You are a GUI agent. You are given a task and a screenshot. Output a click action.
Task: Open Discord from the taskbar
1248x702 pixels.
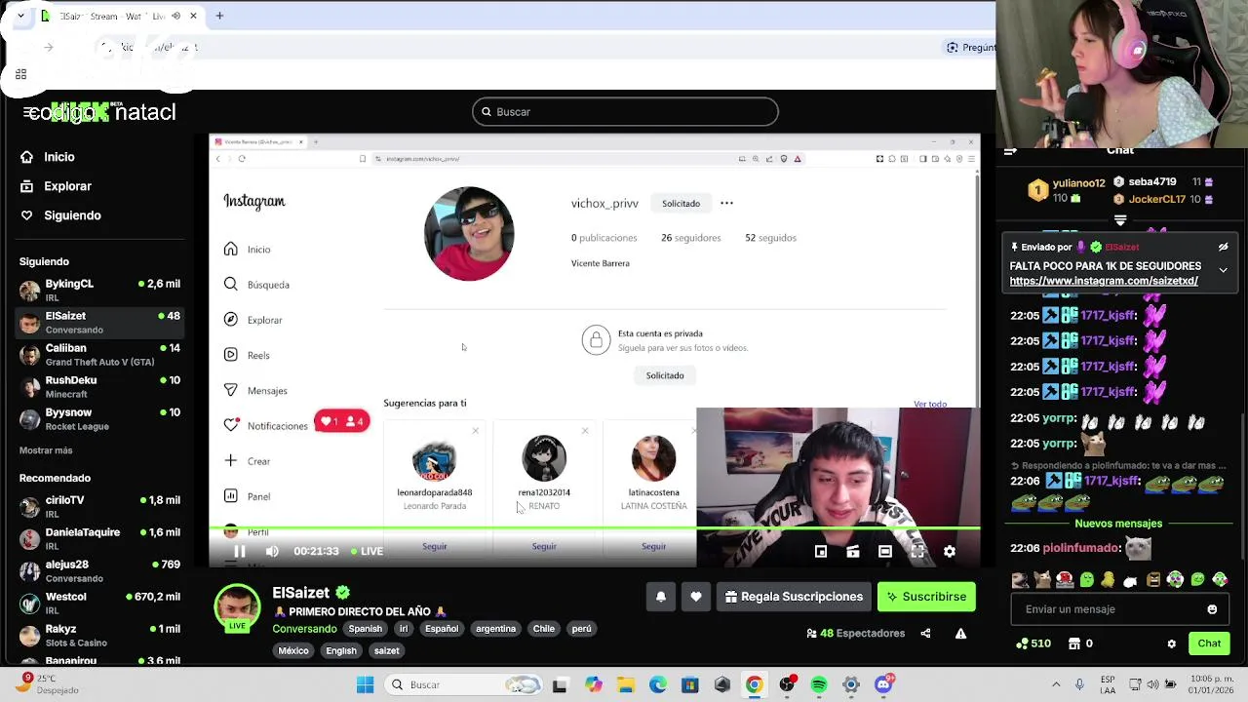pyautogui.click(x=883, y=684)
